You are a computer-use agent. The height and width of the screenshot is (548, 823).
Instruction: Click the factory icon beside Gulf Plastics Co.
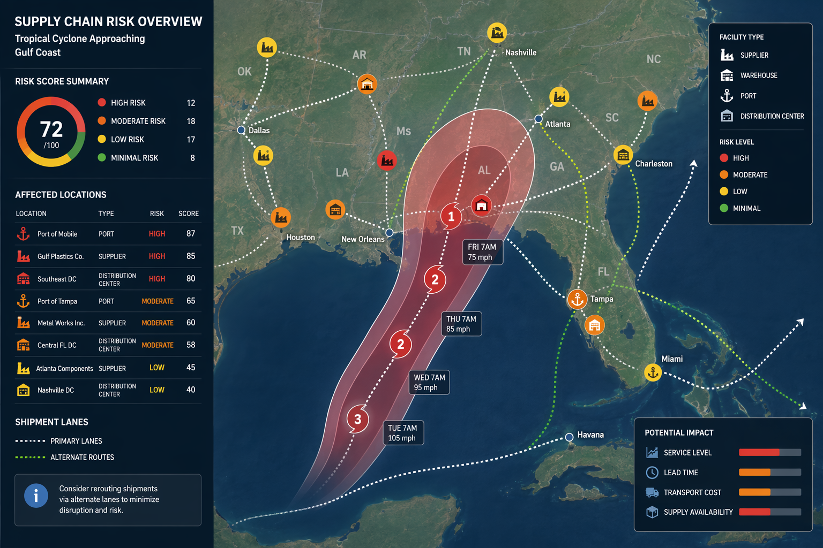click(23, 256)
